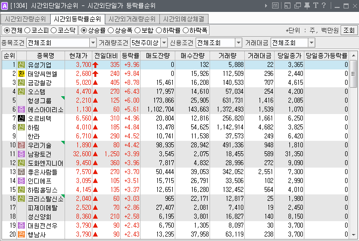Select the 전체 market radio button

click(x=7, y=30)
